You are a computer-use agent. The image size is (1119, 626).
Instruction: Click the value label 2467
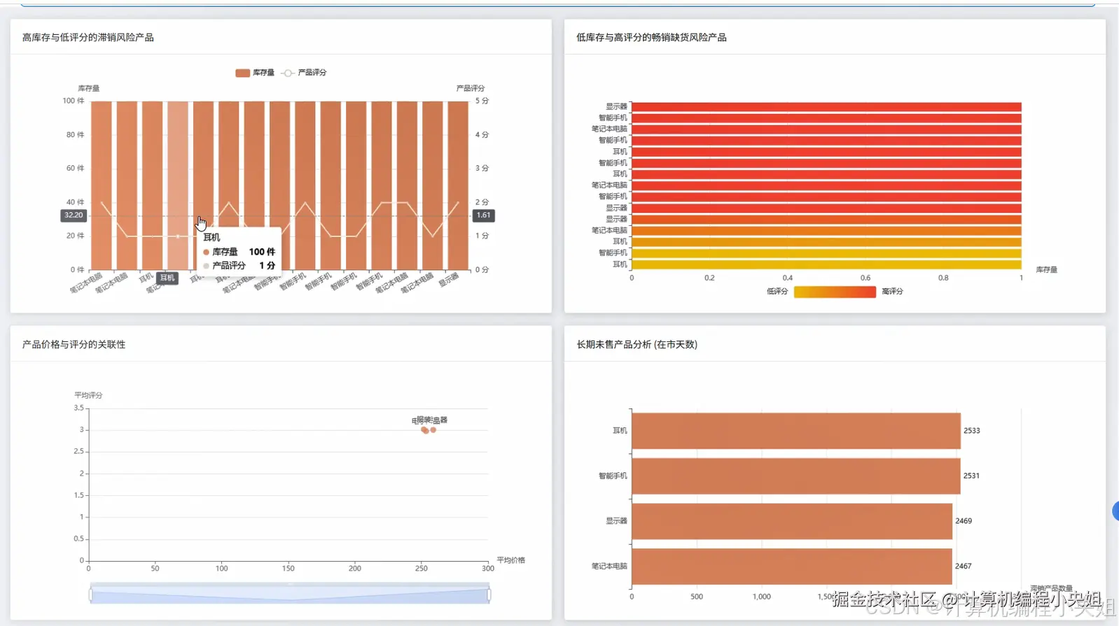(x=964, y=567)
